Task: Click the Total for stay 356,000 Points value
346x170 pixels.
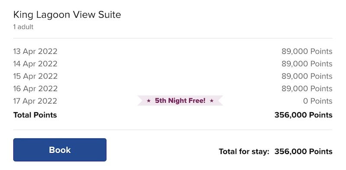Action: [304, 151]
